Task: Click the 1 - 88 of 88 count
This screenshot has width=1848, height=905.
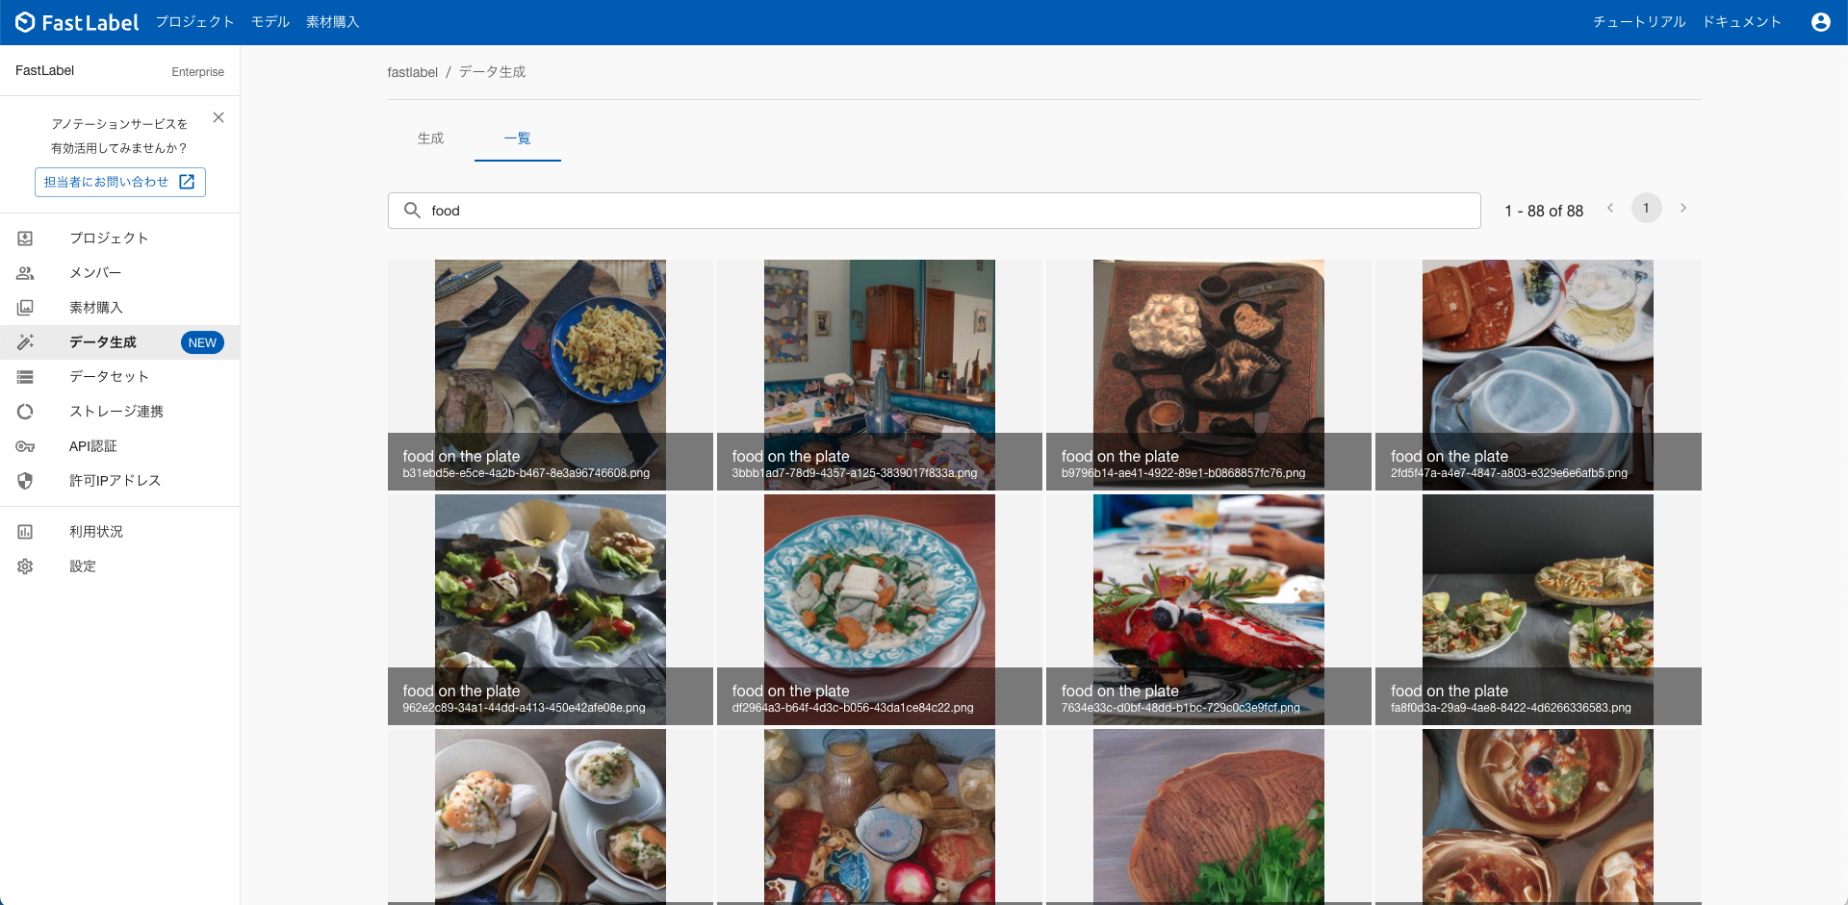Action: 1544,211
